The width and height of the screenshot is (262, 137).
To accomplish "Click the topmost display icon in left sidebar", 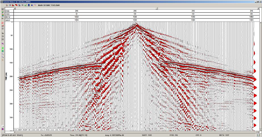I will [x=3, y=9].
